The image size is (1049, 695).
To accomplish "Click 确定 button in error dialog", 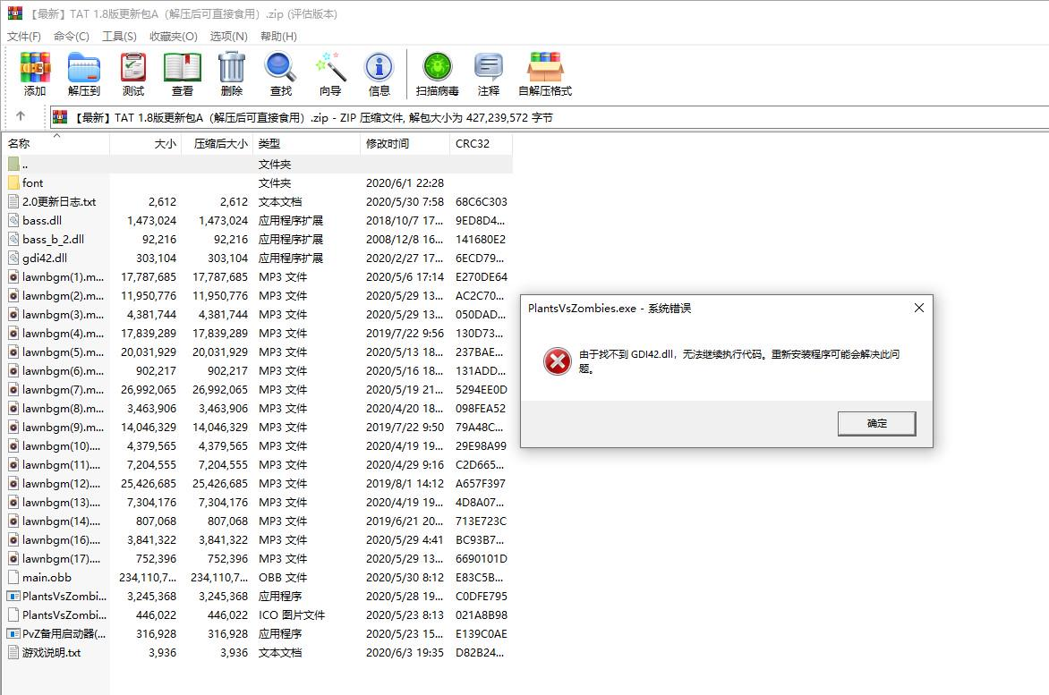I will 876,423.
